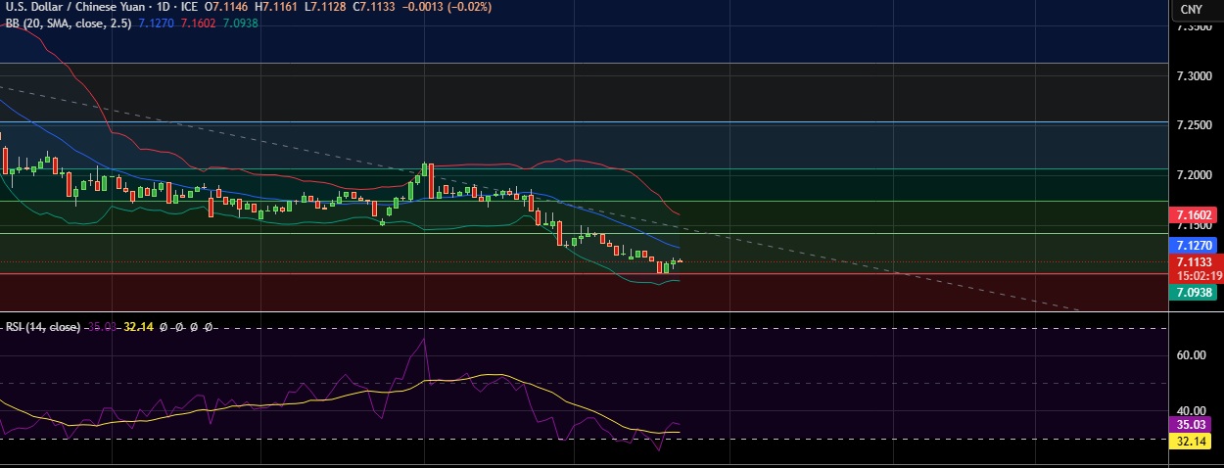This screenshot has width=1224, height=468.
Task: Click the 7.2000 level on price axis
Action: click(x=1193, y=175)
